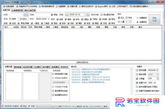Go to next date arrow

tap(88, 15)
